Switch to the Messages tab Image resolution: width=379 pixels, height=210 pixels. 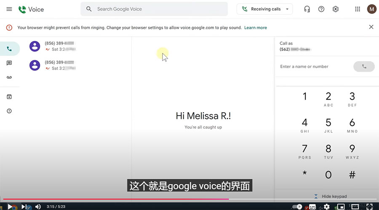9,63
